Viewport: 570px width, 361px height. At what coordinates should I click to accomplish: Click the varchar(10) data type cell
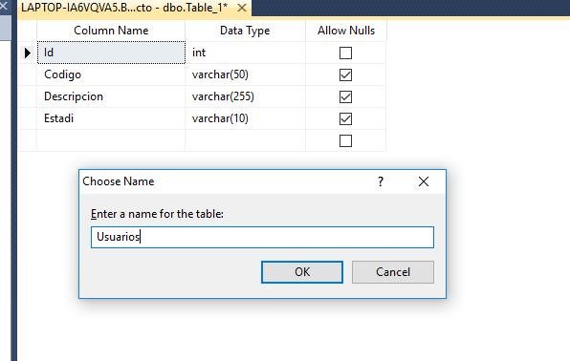point(246,118)
